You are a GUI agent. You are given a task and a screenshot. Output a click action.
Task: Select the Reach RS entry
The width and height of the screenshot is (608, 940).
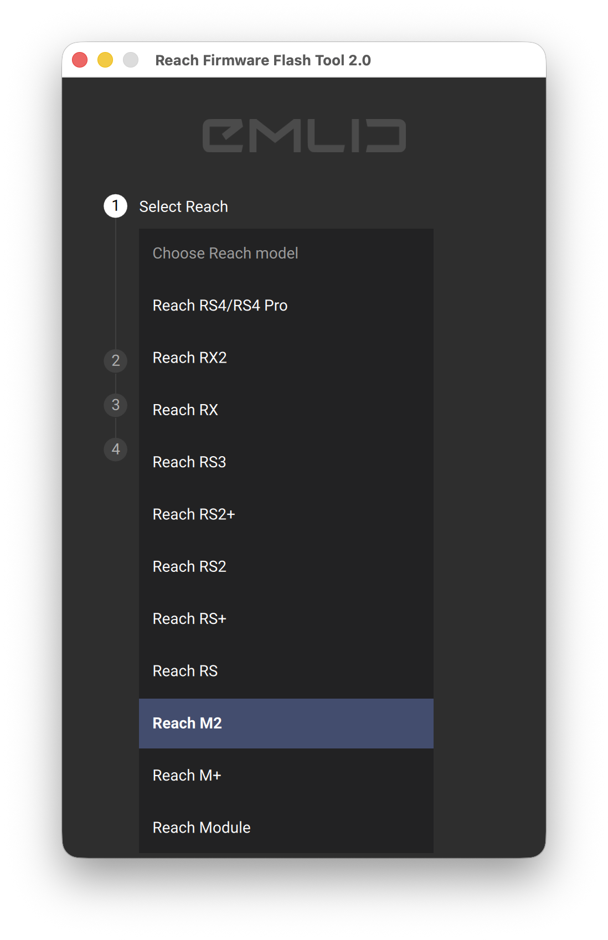286,671
